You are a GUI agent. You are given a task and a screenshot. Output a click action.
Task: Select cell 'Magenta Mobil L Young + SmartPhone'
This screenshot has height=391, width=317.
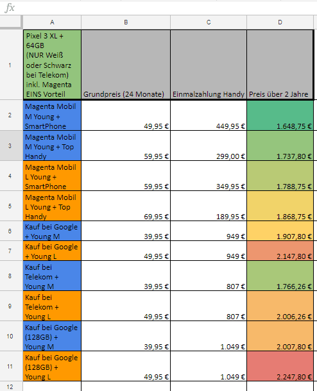click(52, 176)
